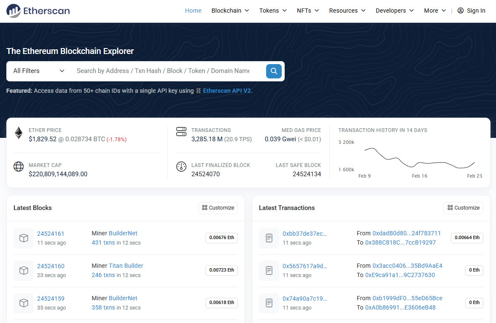The width and height of the screenshot is (496, 323).
Task: Click the cube icon for block 24524159
Action: click(24, 303)
